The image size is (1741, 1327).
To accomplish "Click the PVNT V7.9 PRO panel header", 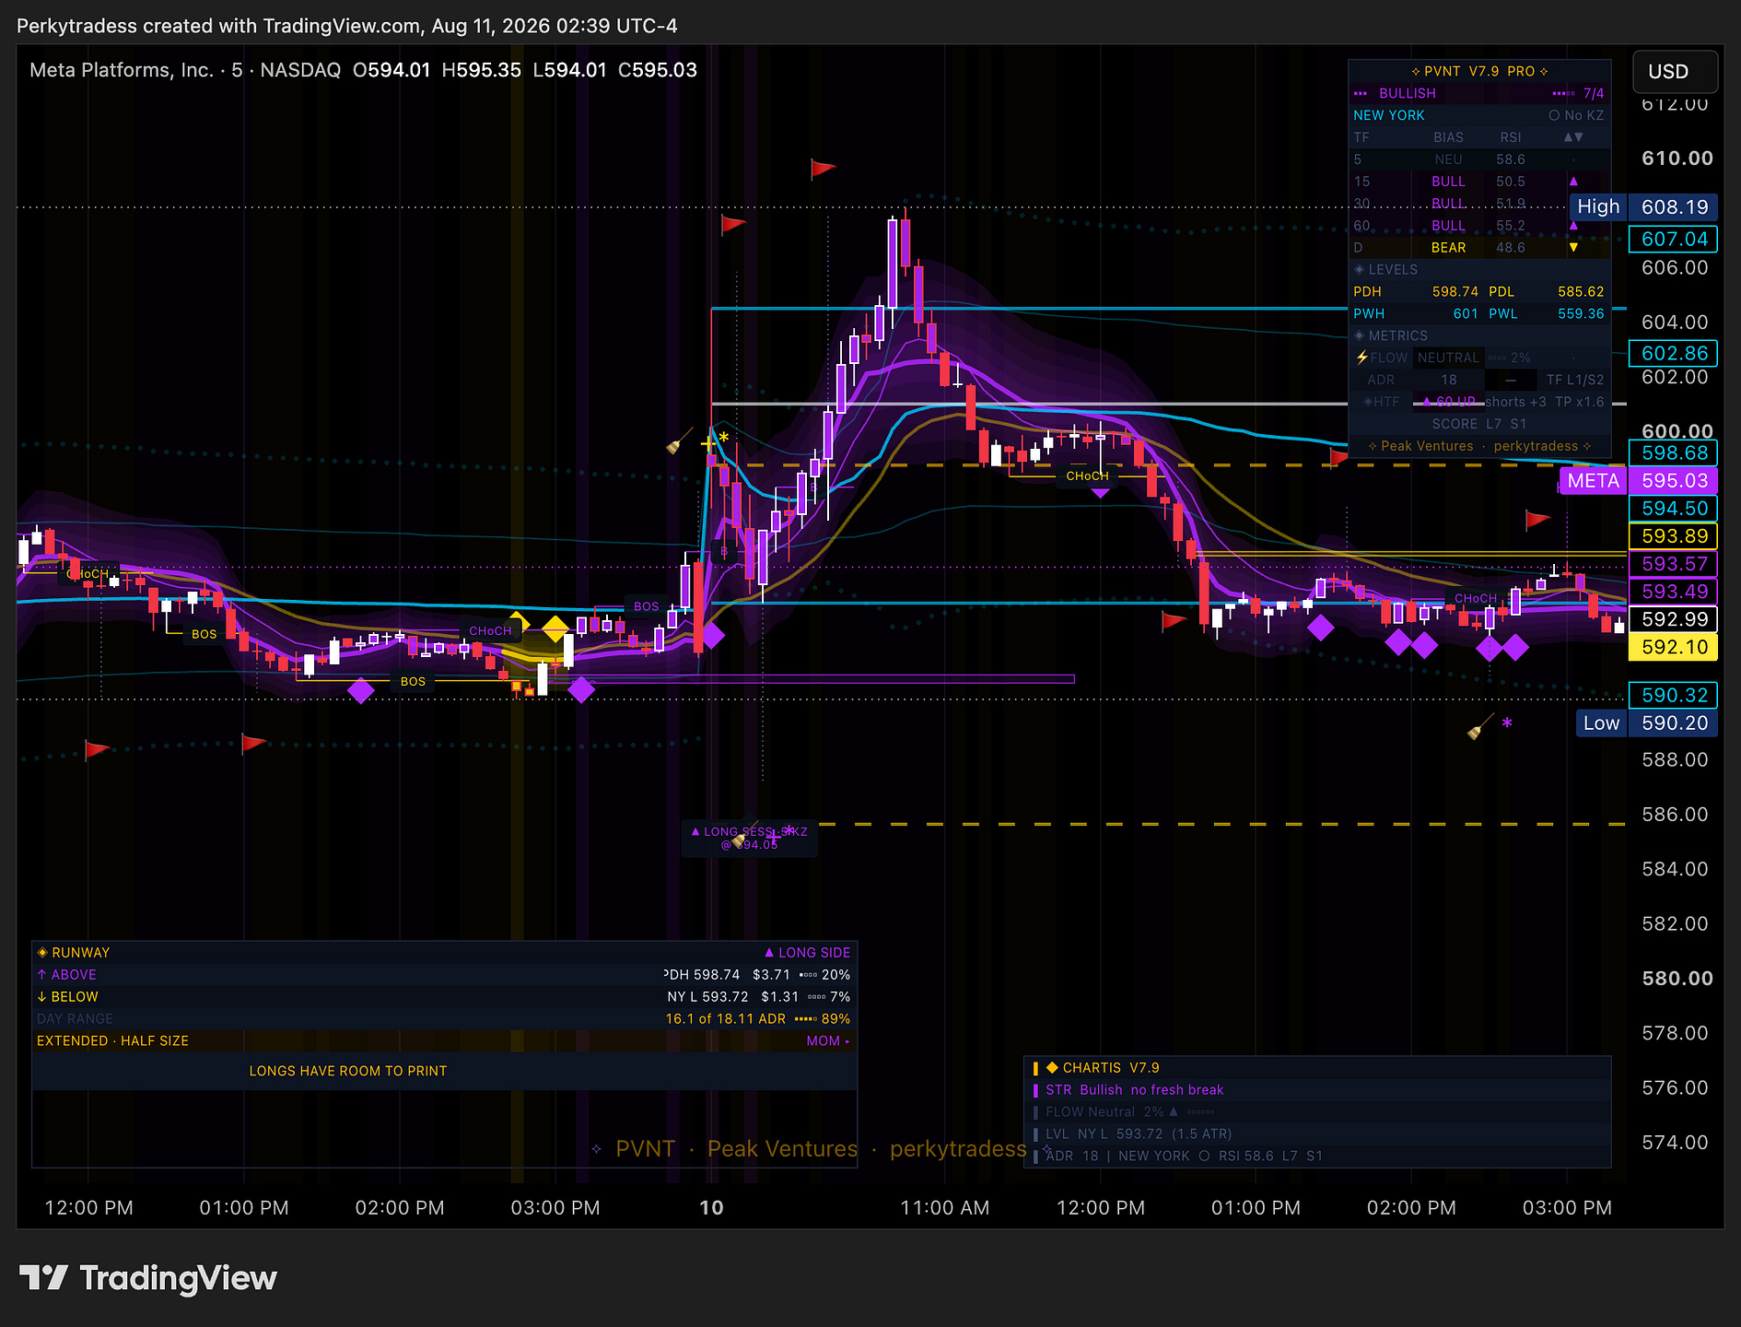I will pyautogui.click(x=1479, y=71).
